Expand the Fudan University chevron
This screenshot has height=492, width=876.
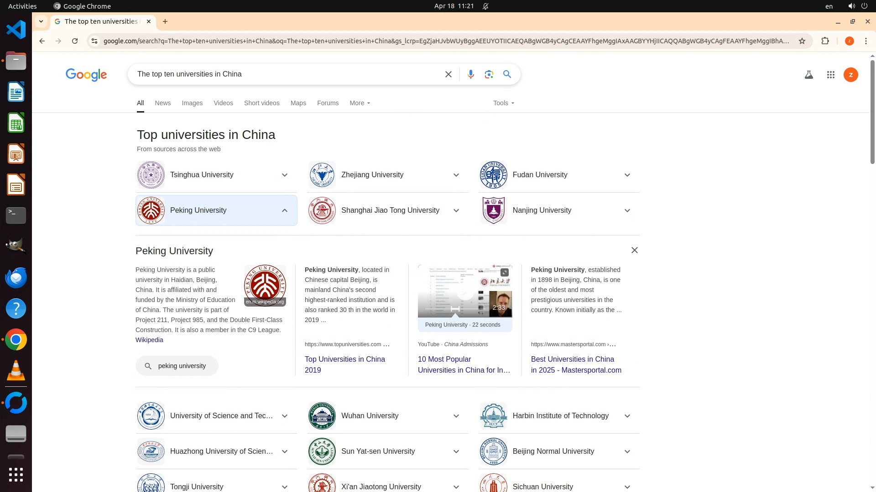pyautogui.click(x=627, y=175)
